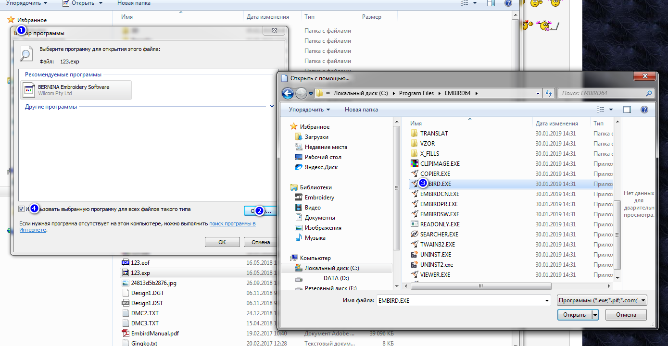Image resolution: width=668 pixels, height=346 pixels.
Task: Click Открыть button to confirm file
Action: pyautogui.click(x=575, y=315)
